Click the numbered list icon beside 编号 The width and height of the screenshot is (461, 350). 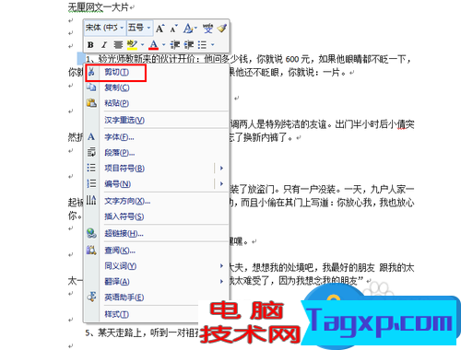[x=91, y=183]
